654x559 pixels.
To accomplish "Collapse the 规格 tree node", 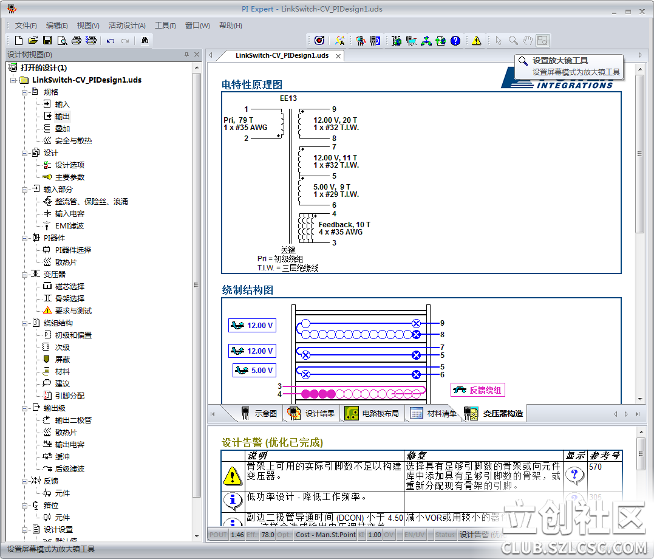I will [25, 92].
